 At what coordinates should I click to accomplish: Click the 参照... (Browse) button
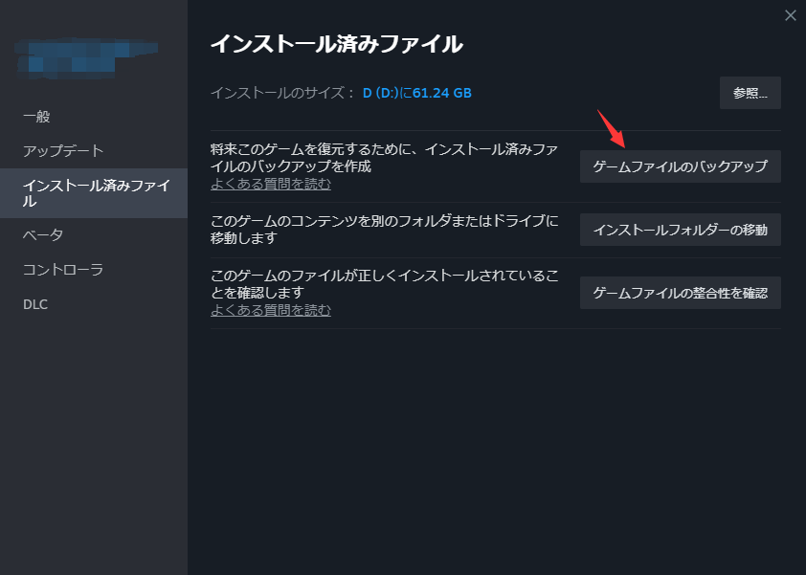(x=750, y=92)
